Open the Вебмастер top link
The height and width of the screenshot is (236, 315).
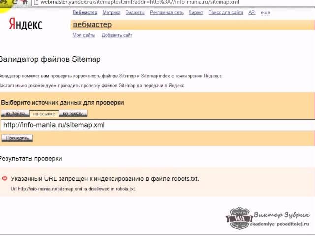85,12
